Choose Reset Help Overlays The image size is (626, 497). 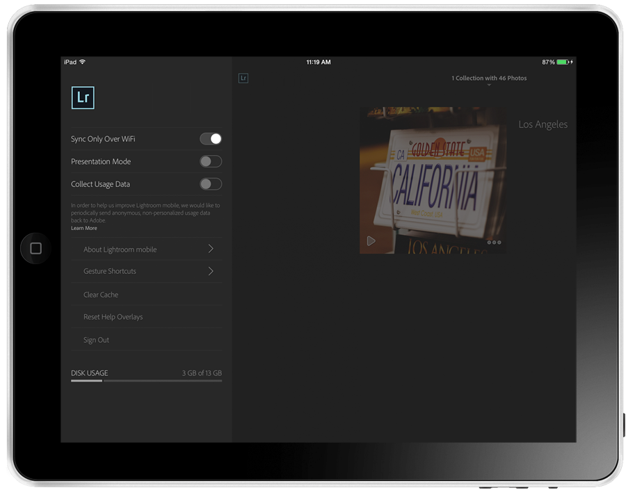pos(146,317)
